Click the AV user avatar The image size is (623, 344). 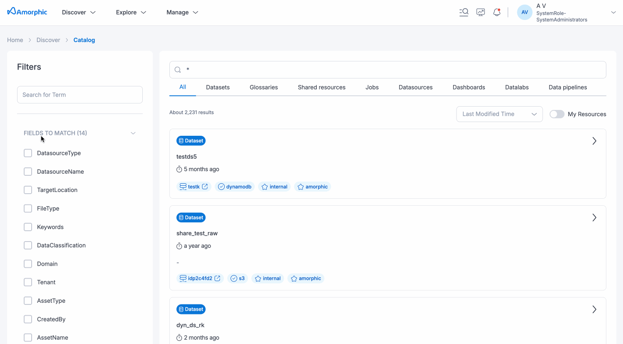(x=524, y=12)
